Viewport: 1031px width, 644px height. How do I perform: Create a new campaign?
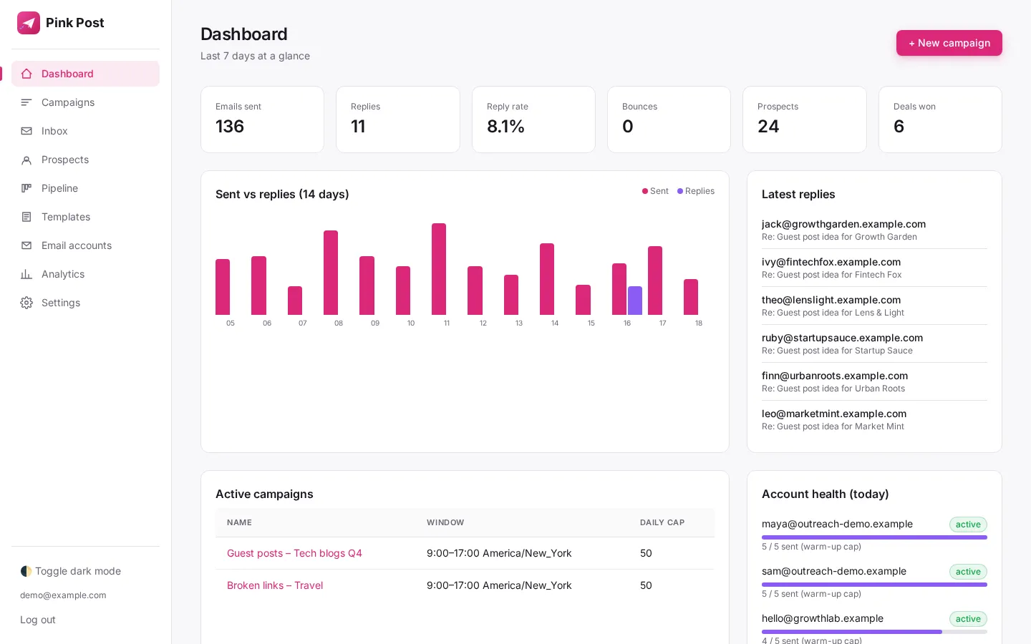(x=949, y=43)
